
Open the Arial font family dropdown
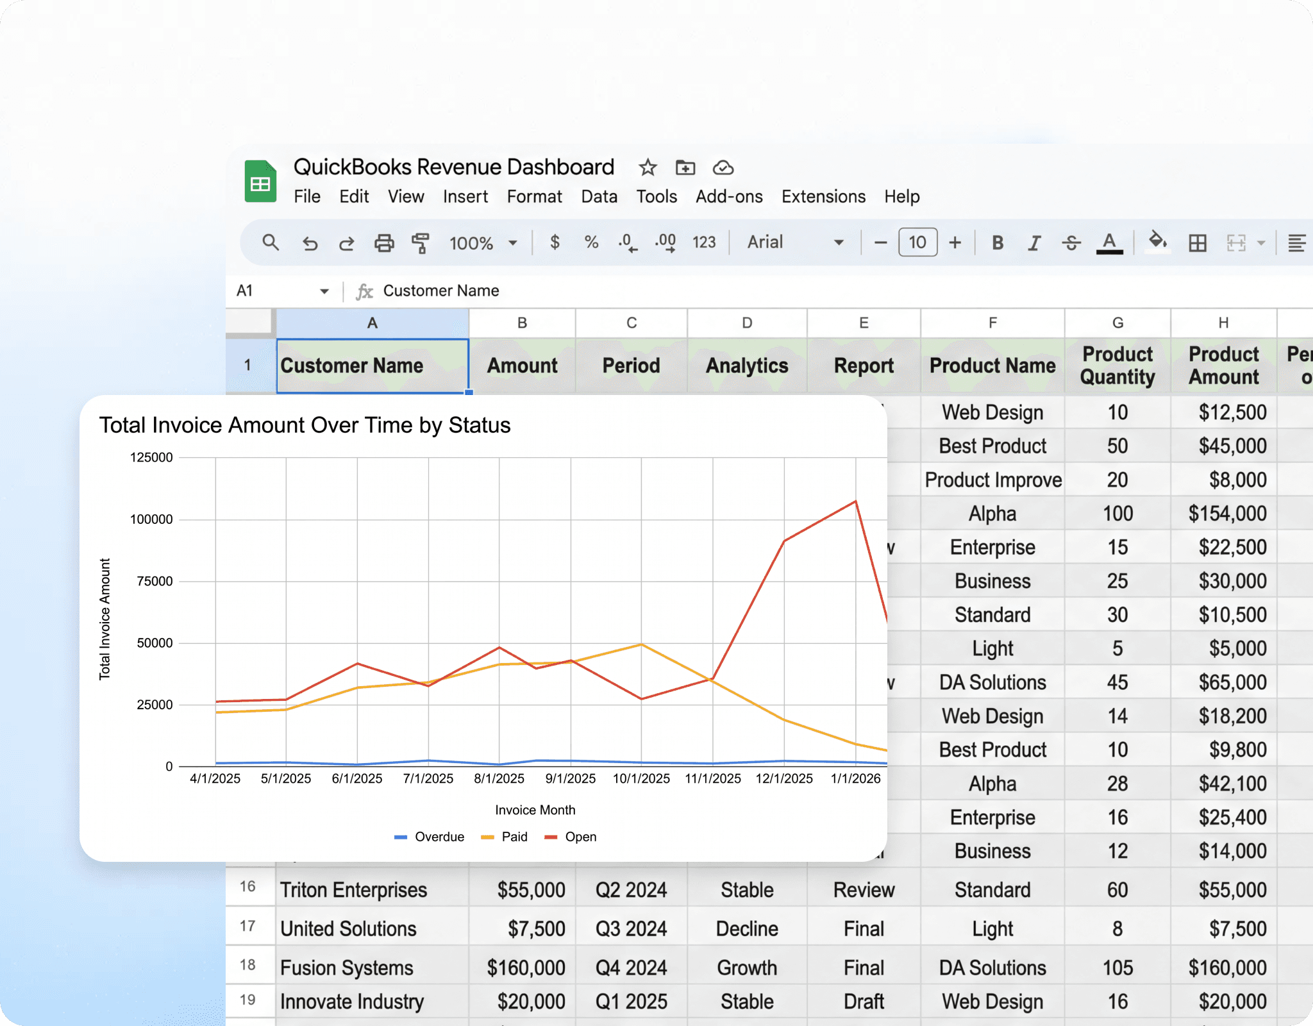(796, 242)
